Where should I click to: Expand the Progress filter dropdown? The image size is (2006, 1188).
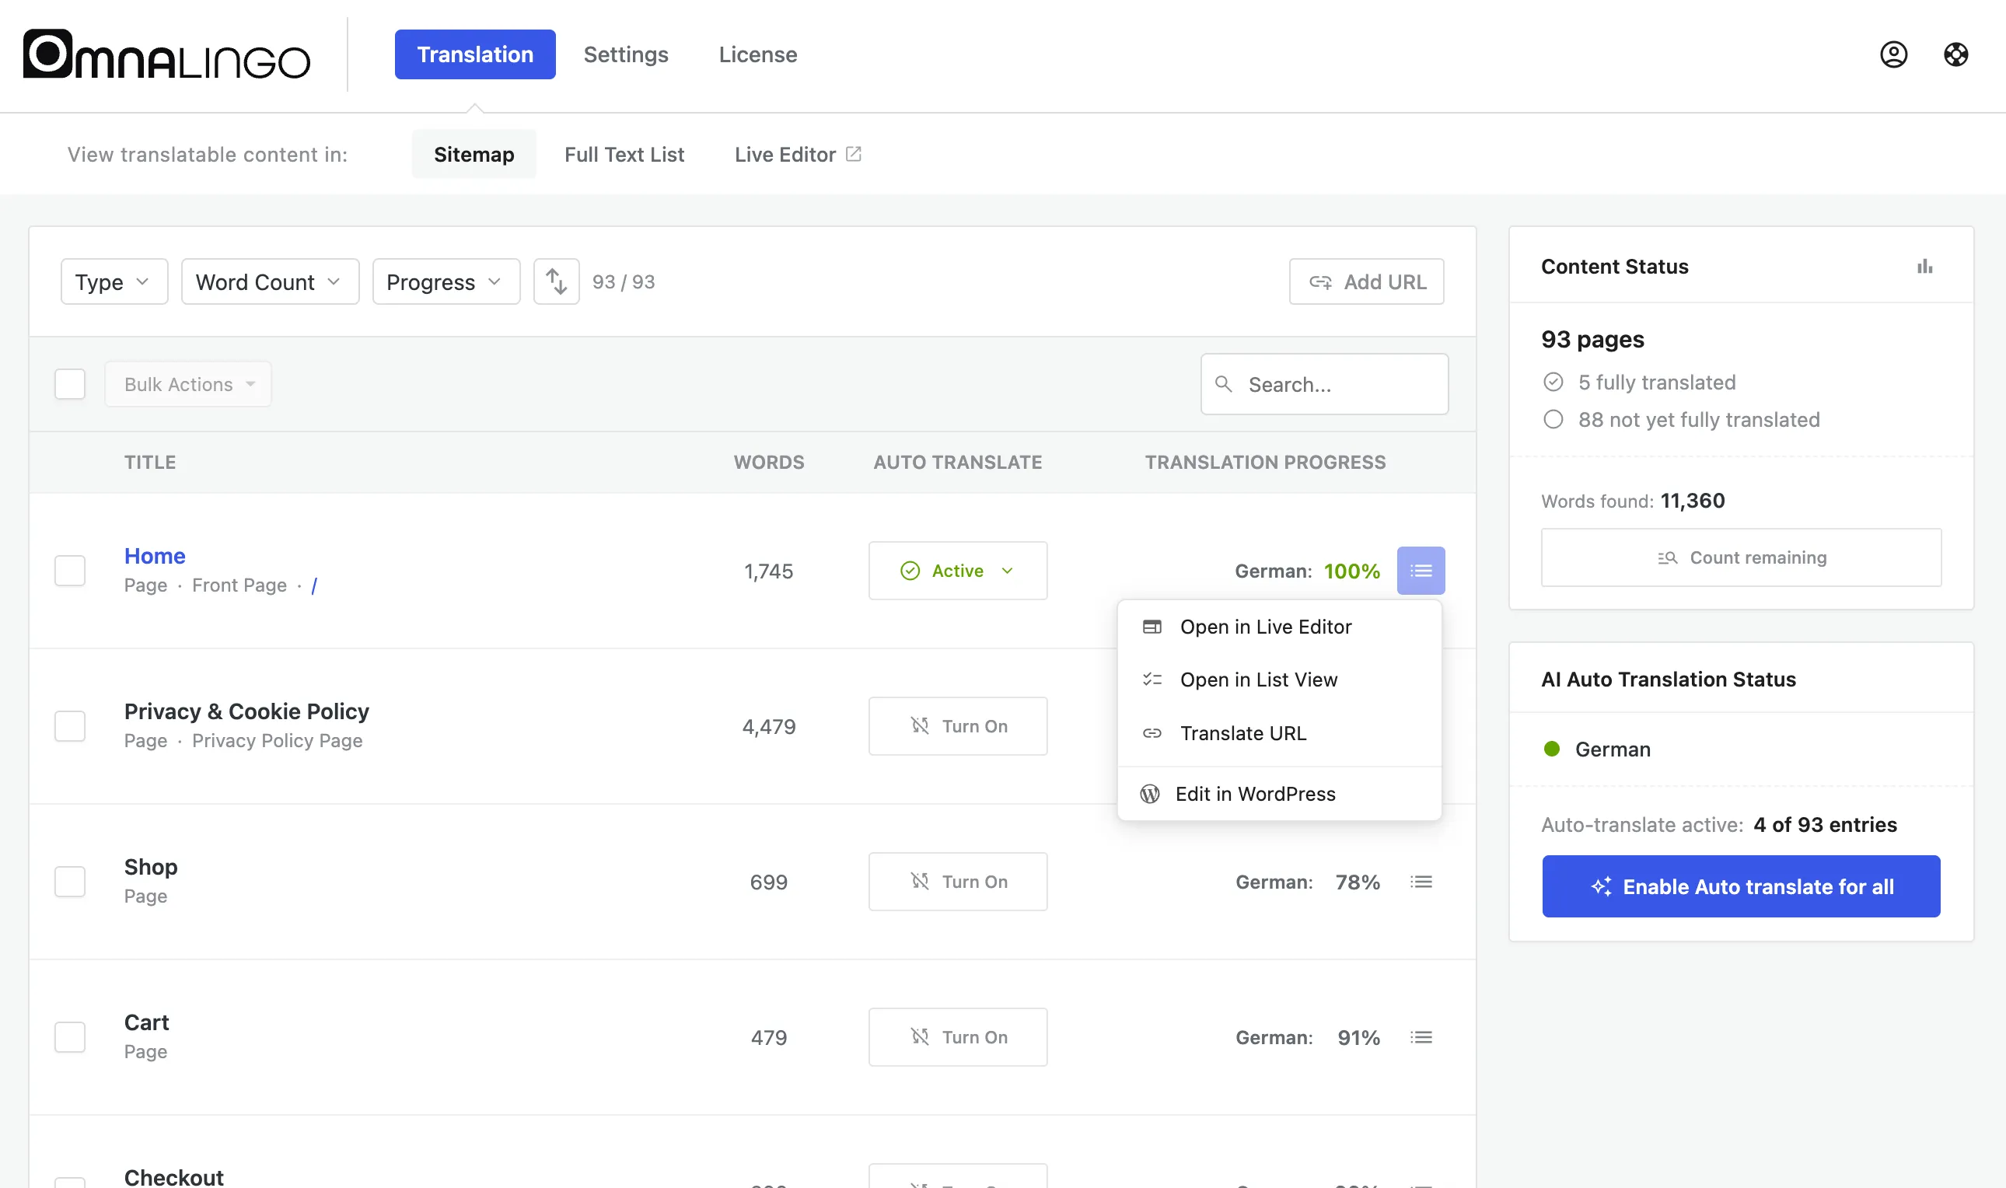click(x=446, y=281)
